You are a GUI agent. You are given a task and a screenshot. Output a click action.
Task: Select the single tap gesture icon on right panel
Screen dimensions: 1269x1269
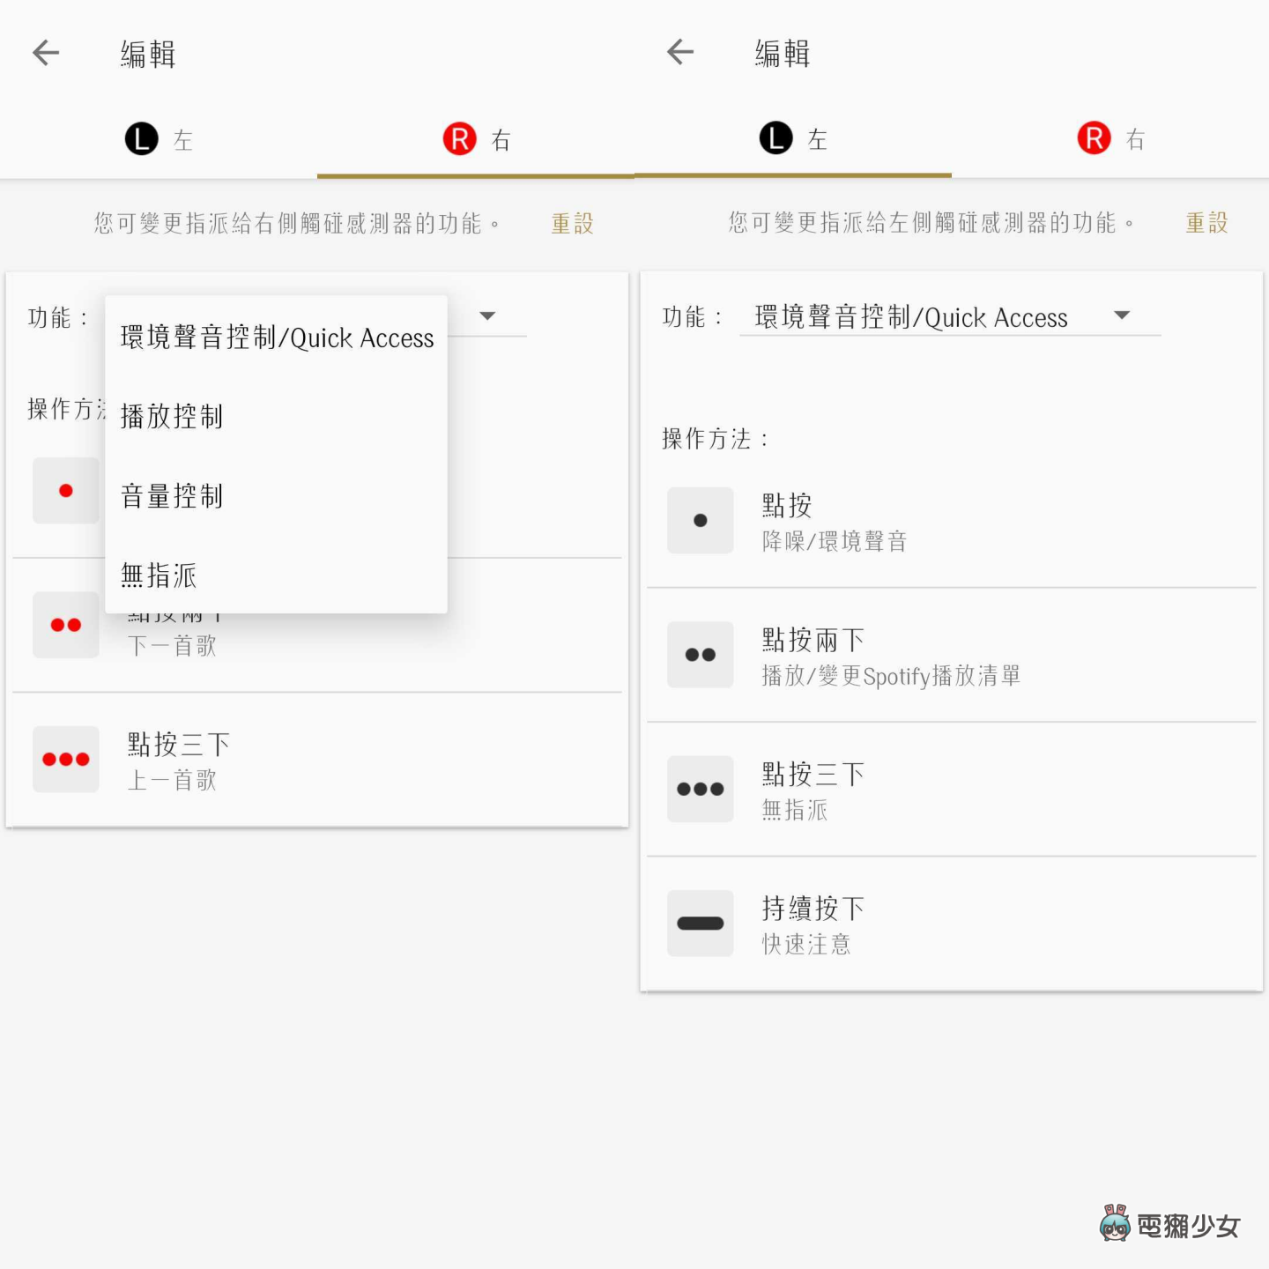[699, 520]
